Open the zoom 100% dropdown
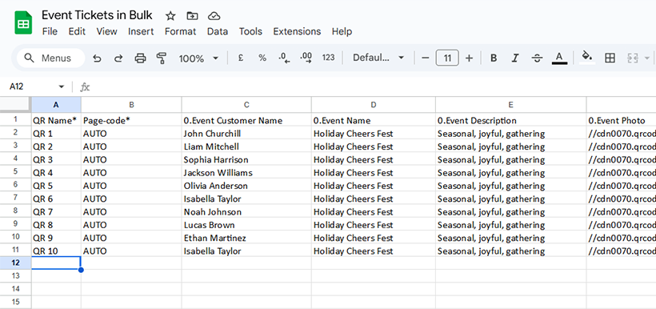This screenshot has height=309, width=656. 198,58
